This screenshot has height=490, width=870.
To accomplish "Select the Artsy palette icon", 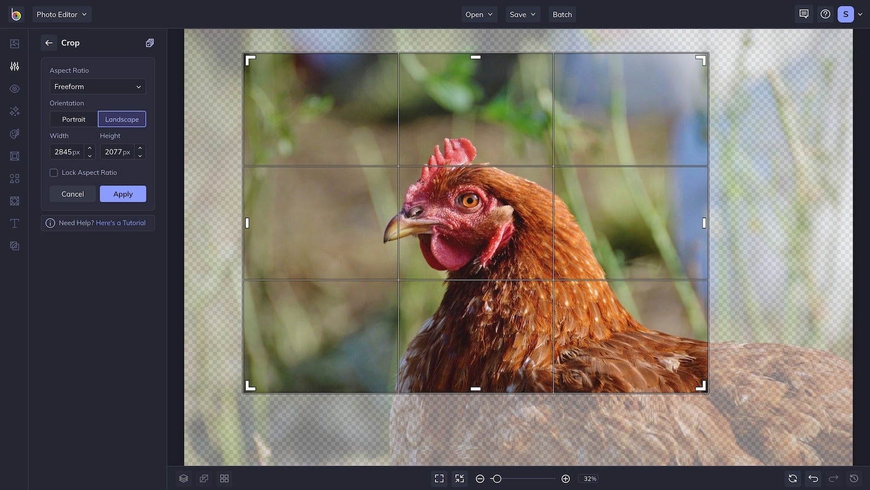I will pyautogui.click(x=14, y=133).
